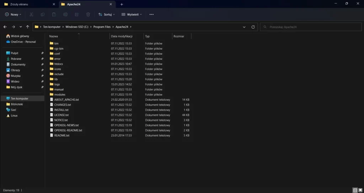The image size is (364, 193).
Task: Select the logs folder name
Action: (x=57, y=84)
